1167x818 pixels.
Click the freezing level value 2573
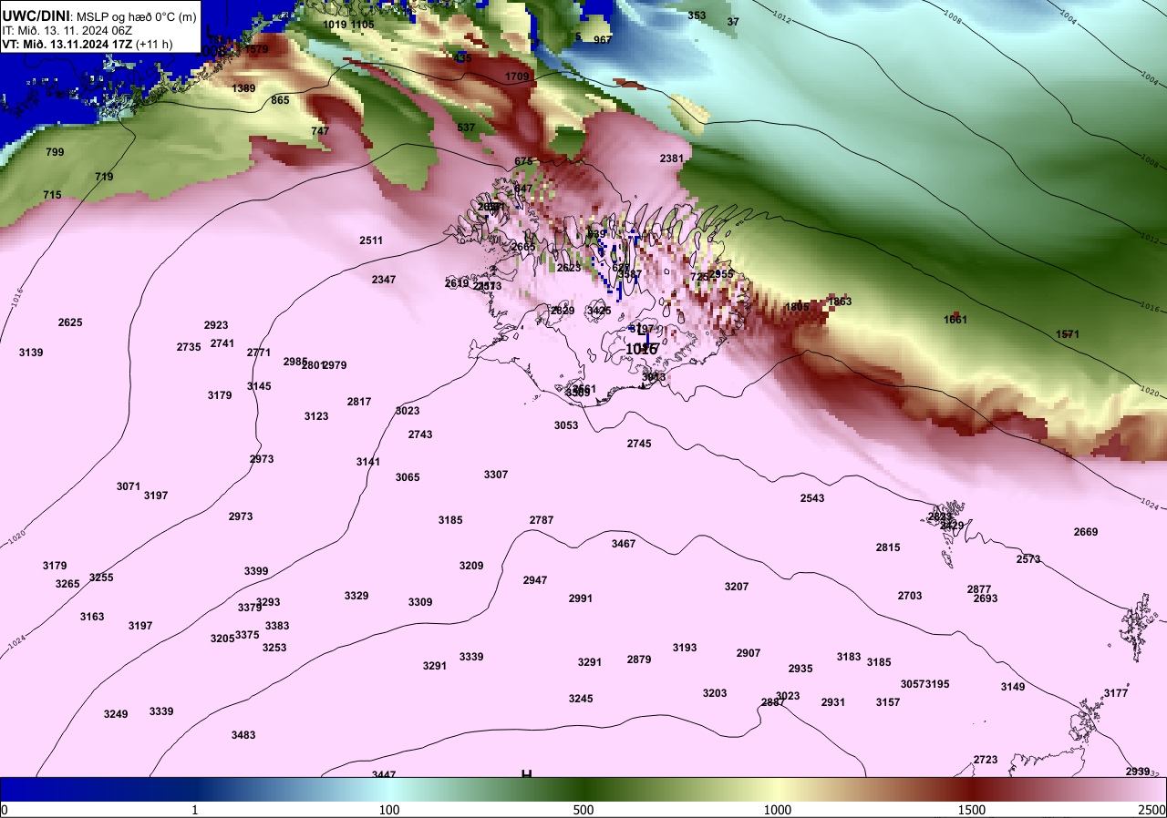point(1028,559)
